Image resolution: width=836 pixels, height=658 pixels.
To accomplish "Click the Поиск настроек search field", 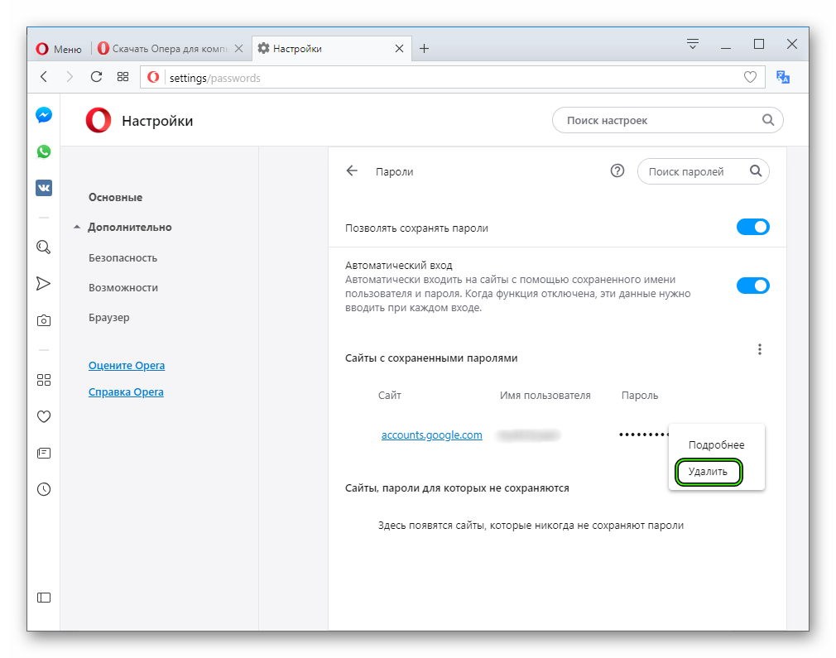I will tap(667, 120).
